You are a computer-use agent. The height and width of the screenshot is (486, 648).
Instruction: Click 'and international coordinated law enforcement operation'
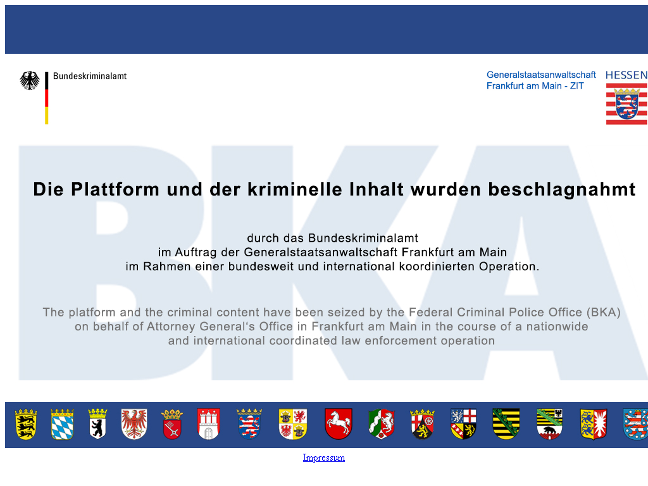[332, 340]
